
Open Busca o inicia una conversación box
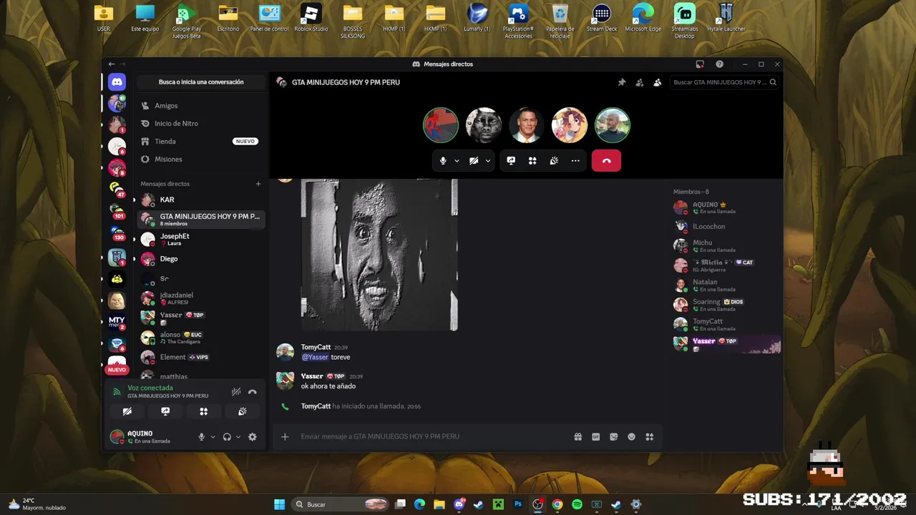point(201,82)
